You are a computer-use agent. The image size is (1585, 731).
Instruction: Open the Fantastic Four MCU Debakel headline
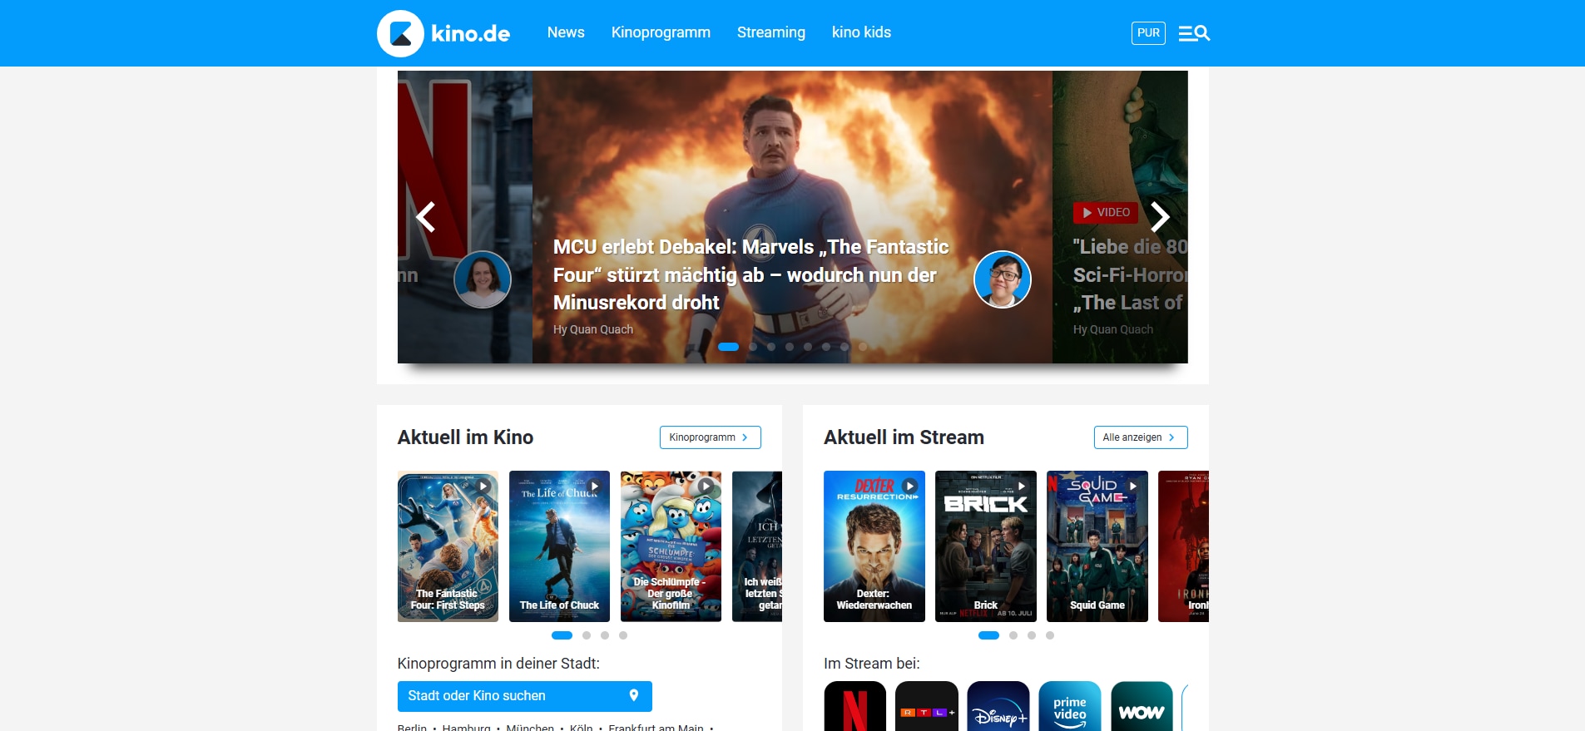(751, 274)
